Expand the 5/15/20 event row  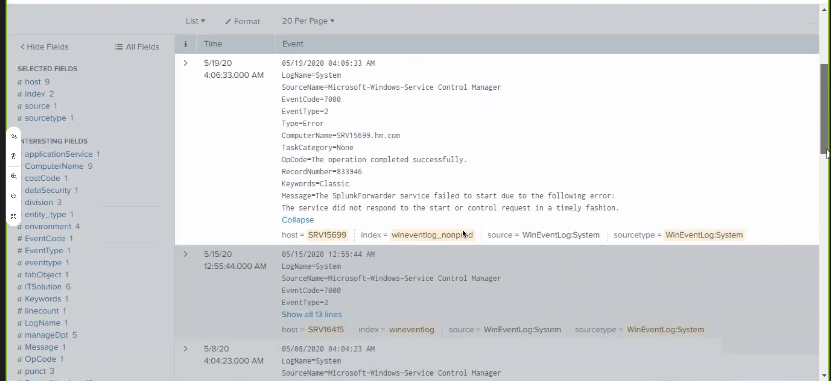click(186, 254)
